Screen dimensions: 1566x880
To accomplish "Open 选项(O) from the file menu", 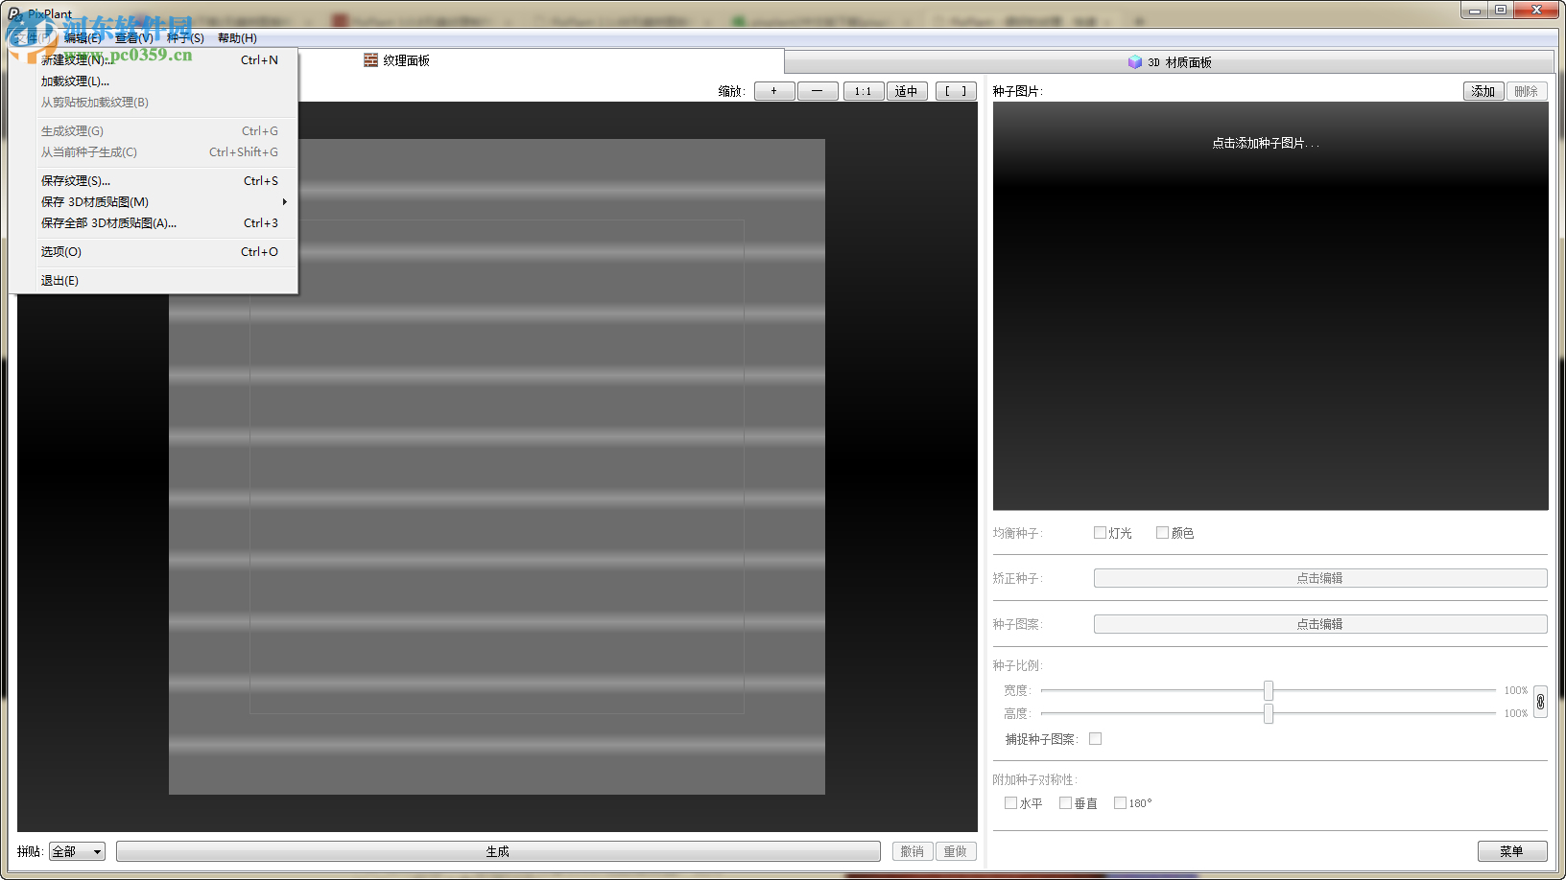I will (x=154, y=252).
